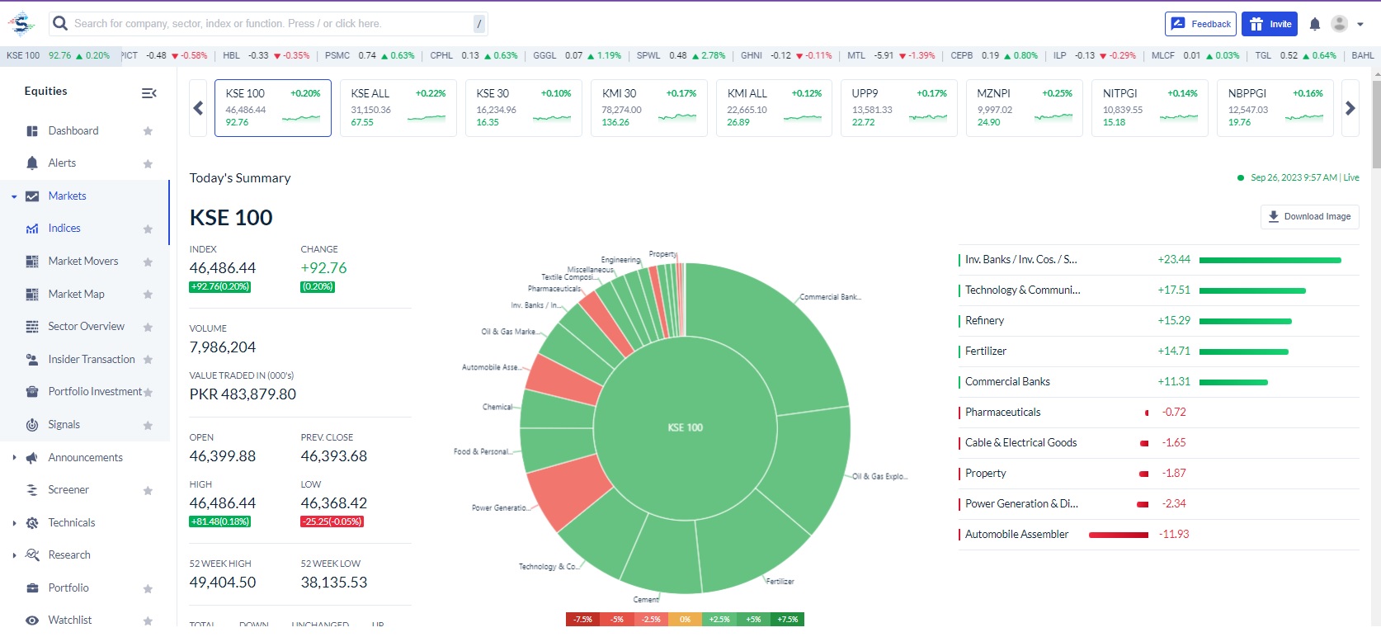Open the user profile avatar

[x=1340, y=24]
